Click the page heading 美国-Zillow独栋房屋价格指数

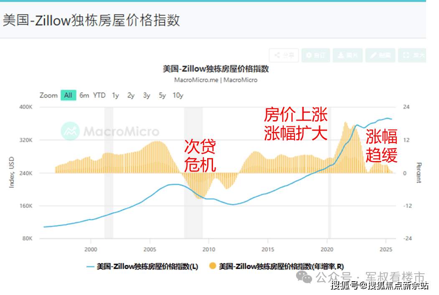(91, 20)
